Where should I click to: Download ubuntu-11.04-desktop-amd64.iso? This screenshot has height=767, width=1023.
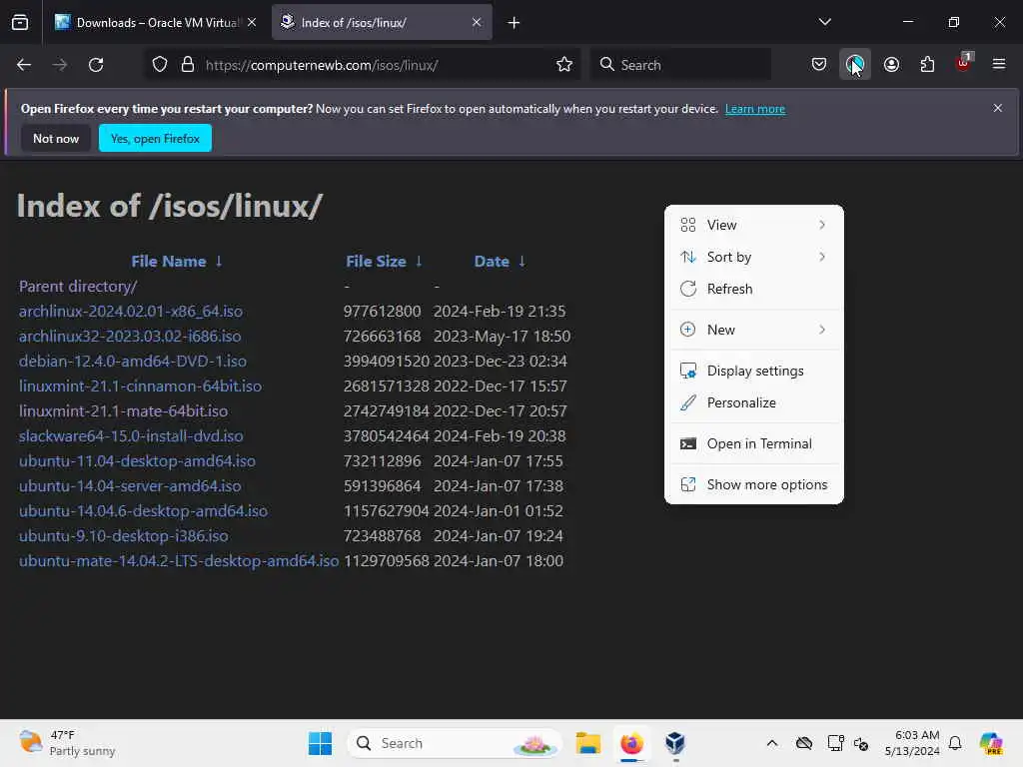coord(137,461)
